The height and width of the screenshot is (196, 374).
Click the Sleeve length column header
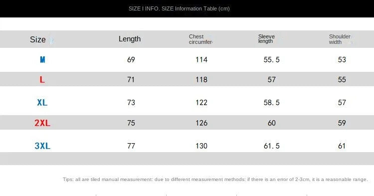point(266,38)
